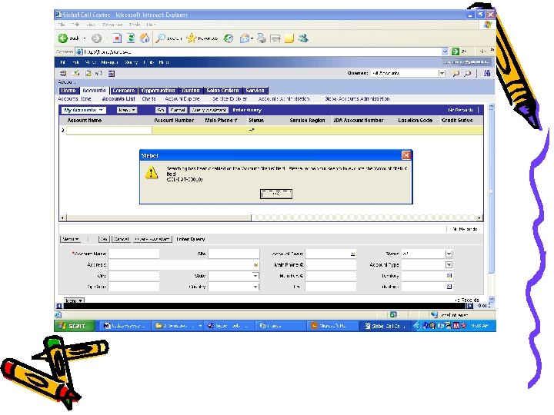Click the up arrow of the page vertical scrollbar
Screen dimensions: 554x415
pyautogui.click(x=491, y=107)
